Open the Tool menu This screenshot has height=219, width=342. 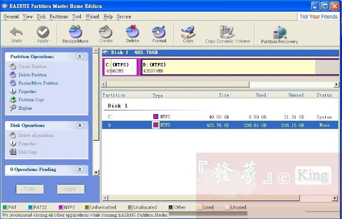point(77,17)
